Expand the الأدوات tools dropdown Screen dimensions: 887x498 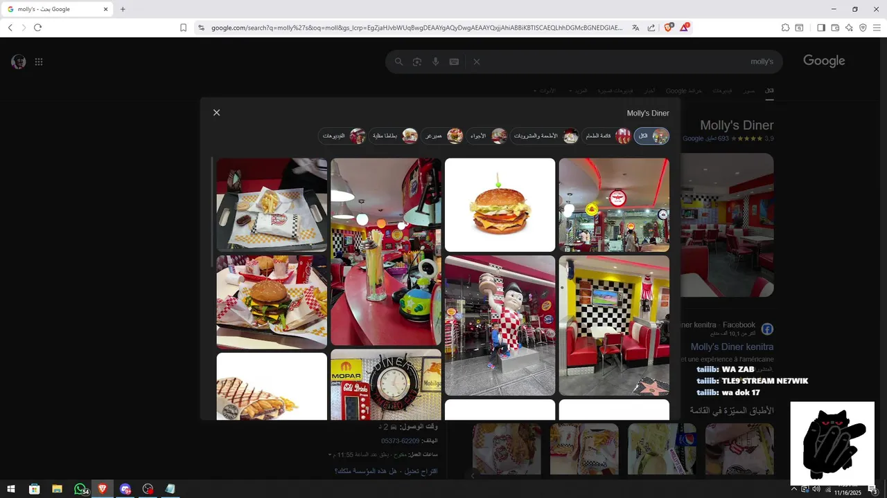[546, 91]
